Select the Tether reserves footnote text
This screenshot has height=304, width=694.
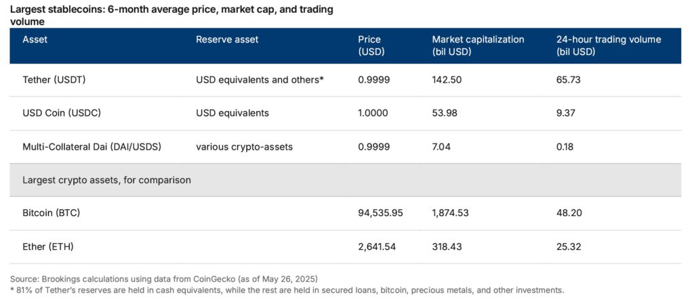coord(287,290)
